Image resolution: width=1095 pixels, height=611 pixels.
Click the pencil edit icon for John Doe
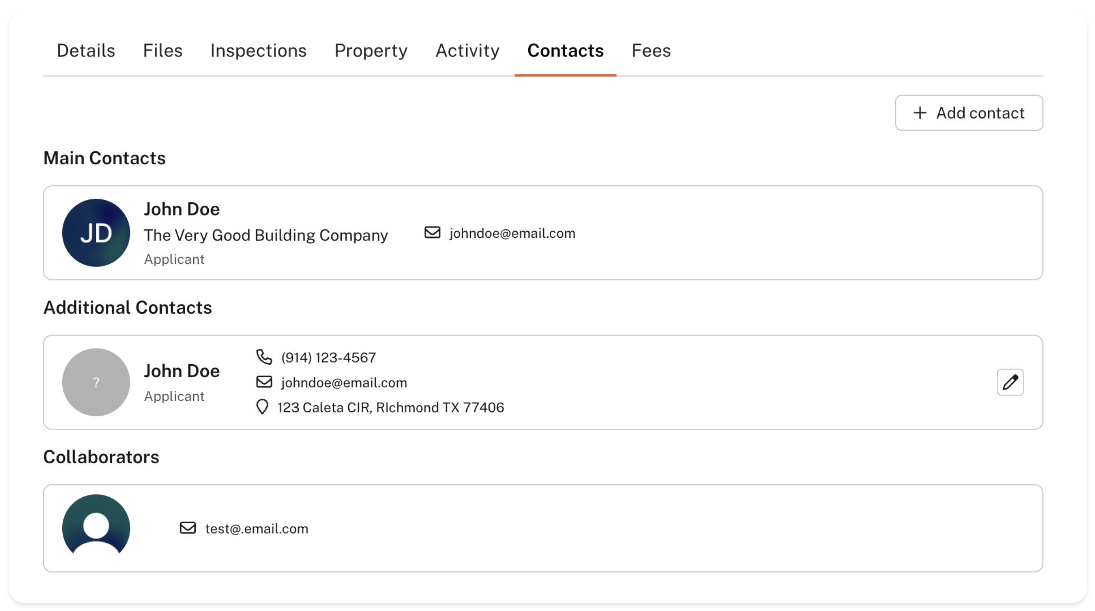click(x=1010, y=382)
